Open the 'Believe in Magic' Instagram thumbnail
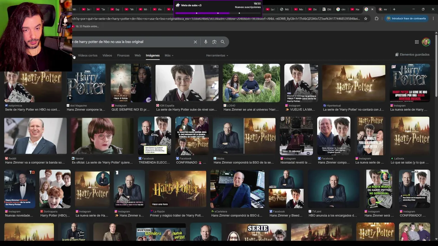The width and height of the screenshot is (438, 246). pos(131,83)
